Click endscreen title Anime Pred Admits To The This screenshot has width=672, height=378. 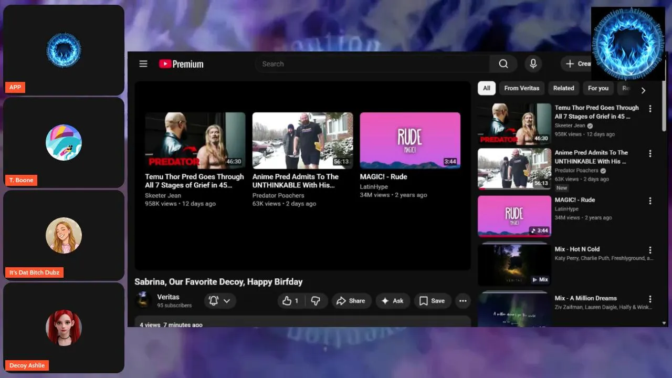click(296, 181)
